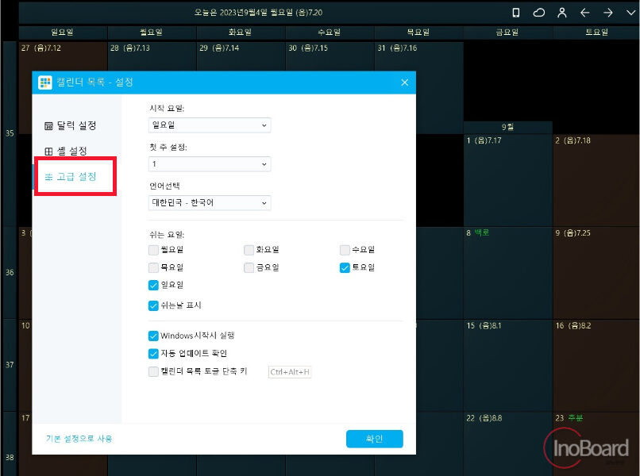Toggle Windows 시작시 실행 checkbox
This screenshot has width=640, height=476.
[x=153, y=336]
